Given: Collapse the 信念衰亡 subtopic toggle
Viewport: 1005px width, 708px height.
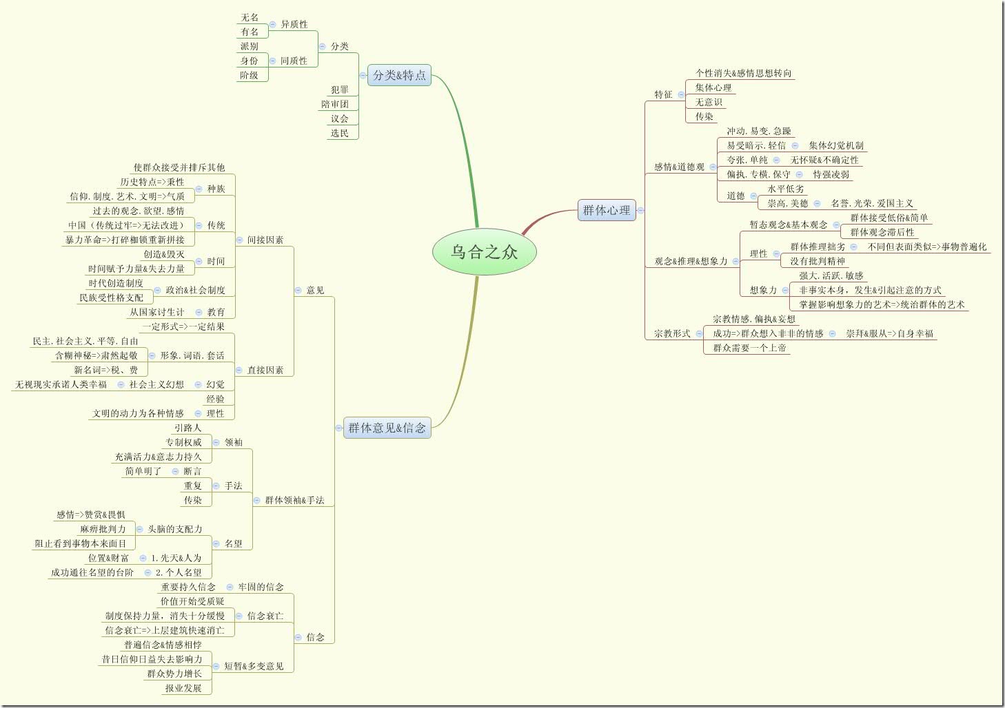Looking at the screenshot, I should click(x=239, y=616).
